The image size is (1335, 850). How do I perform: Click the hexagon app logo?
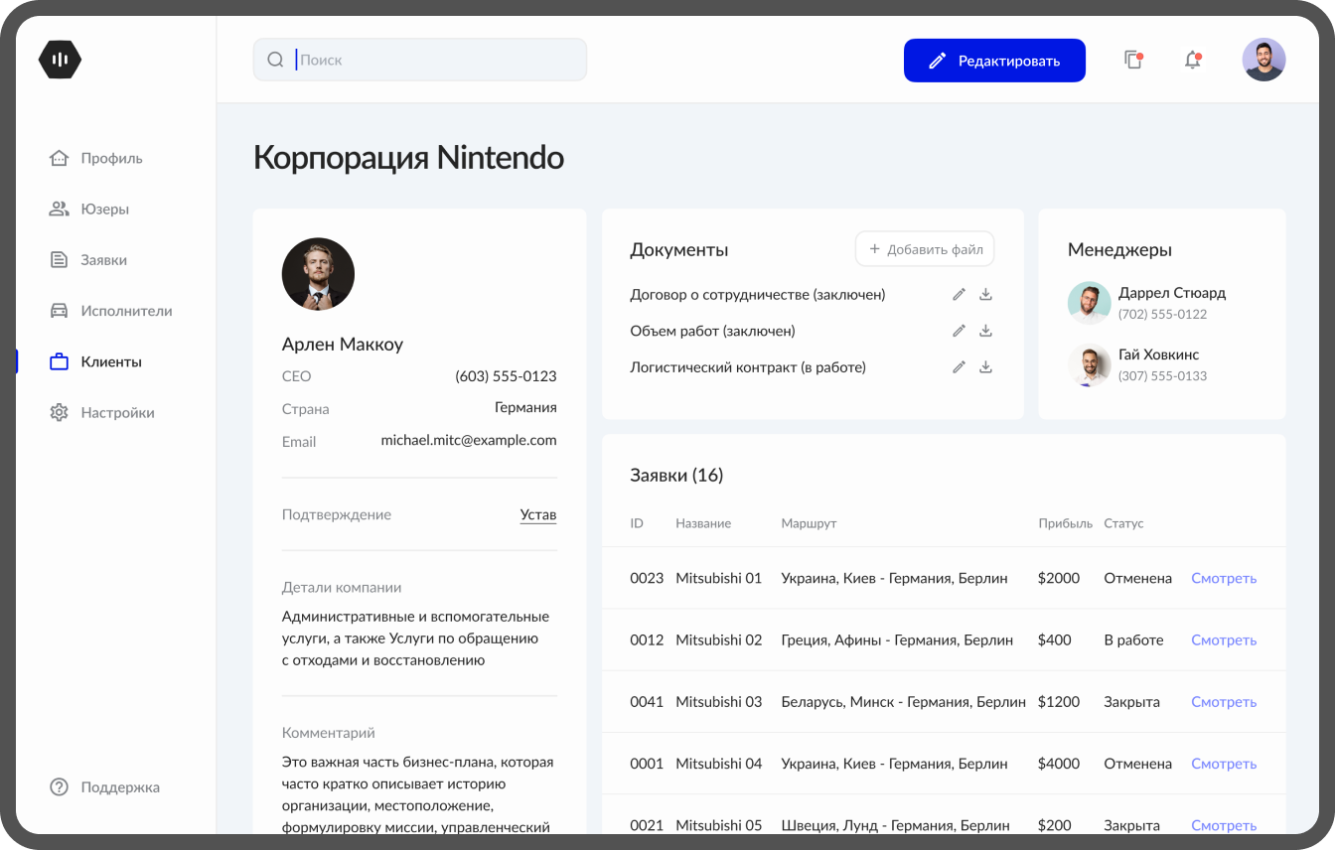[60, 60]
